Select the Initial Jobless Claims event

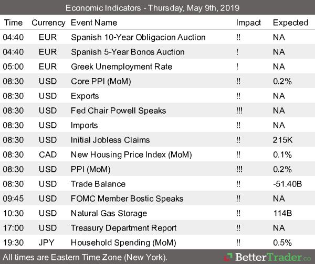pyautogui.click(x=110, y=140)
